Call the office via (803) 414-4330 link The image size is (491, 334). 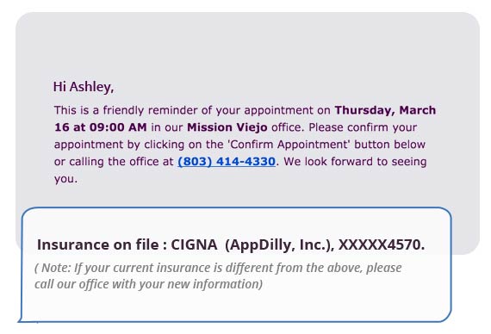pos(227,162)
